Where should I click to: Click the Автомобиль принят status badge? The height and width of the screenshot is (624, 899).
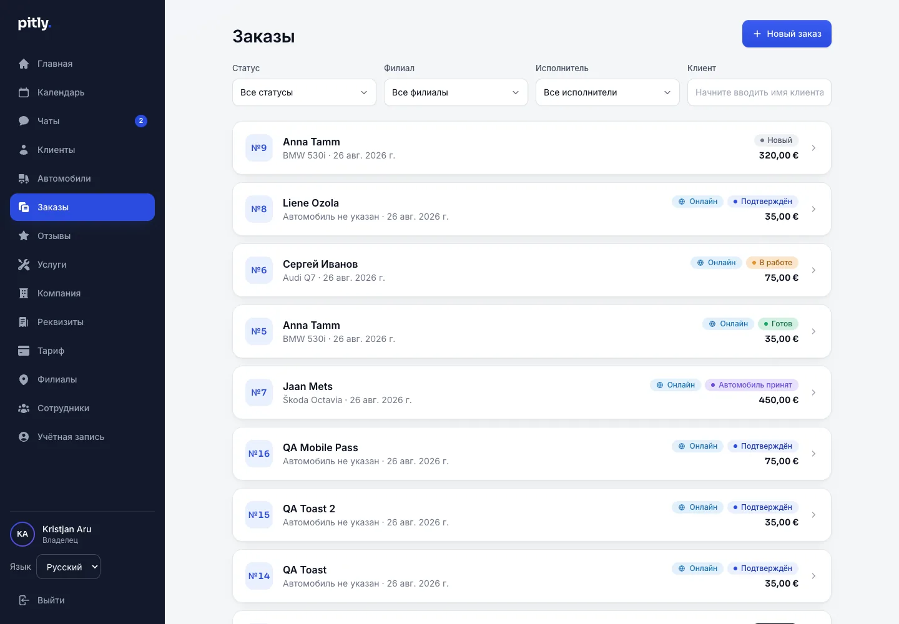point(752,385)
